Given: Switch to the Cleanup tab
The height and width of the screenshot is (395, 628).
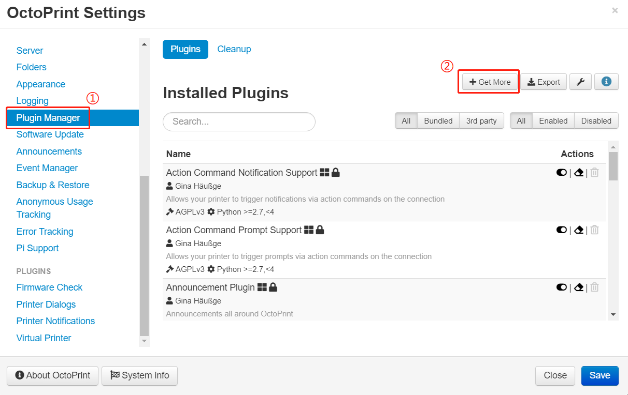Looking at the screenshot, I should click(234, 49).
